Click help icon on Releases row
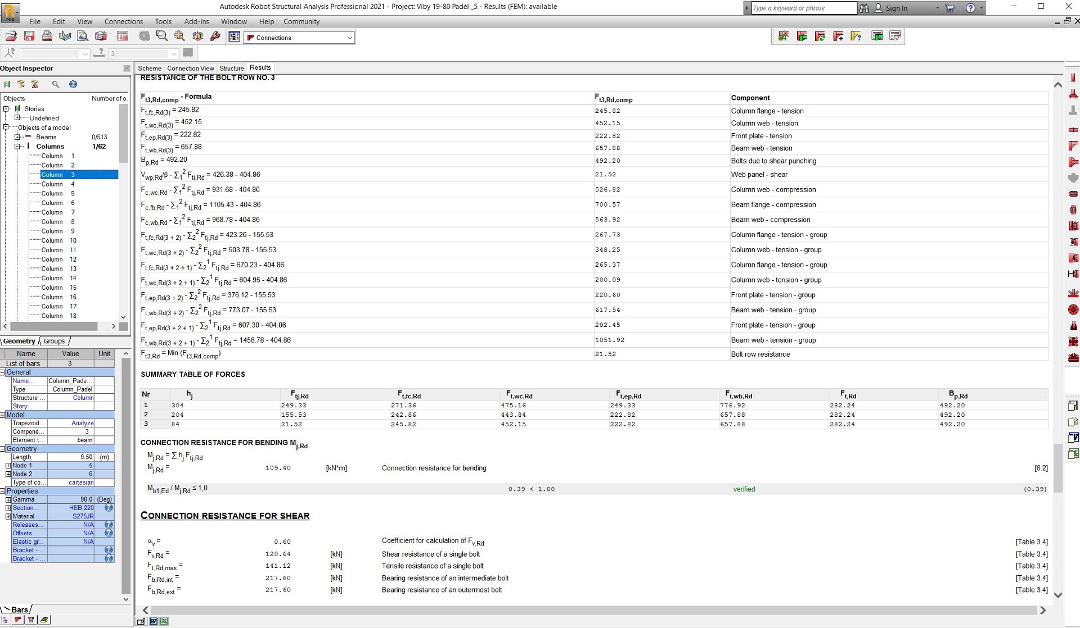Image resolution: width=1080 pixels, height=628 pixels. point(109,525)
